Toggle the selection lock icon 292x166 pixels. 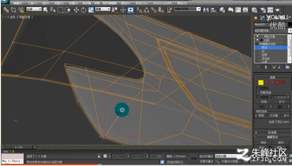tap(99, 156)
